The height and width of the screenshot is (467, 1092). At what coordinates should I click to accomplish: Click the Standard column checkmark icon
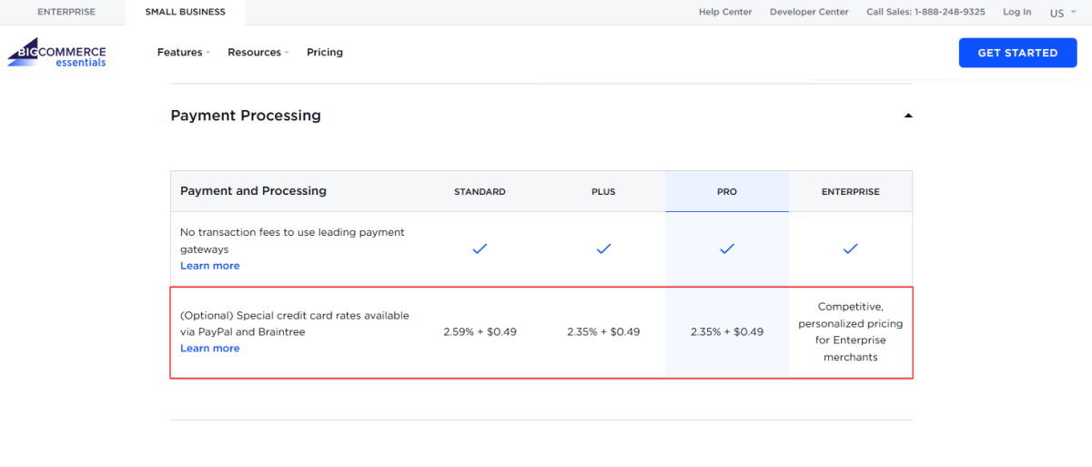tap(480, 249)
